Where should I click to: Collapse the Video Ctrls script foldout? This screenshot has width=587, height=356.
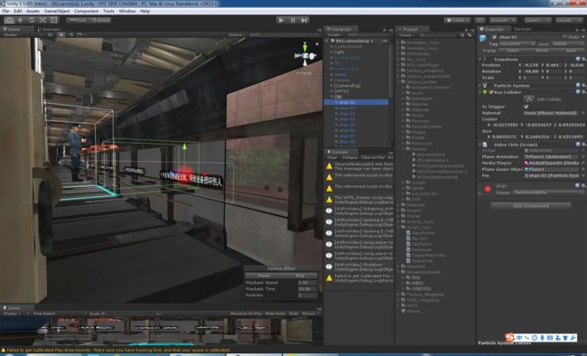[x=480, y=145]
